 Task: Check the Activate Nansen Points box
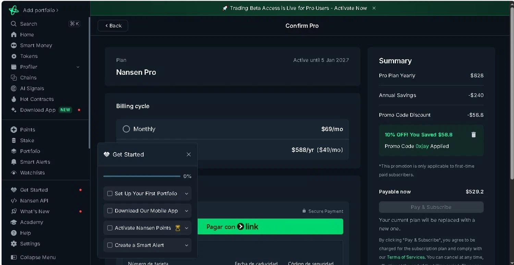pos(110,228)
